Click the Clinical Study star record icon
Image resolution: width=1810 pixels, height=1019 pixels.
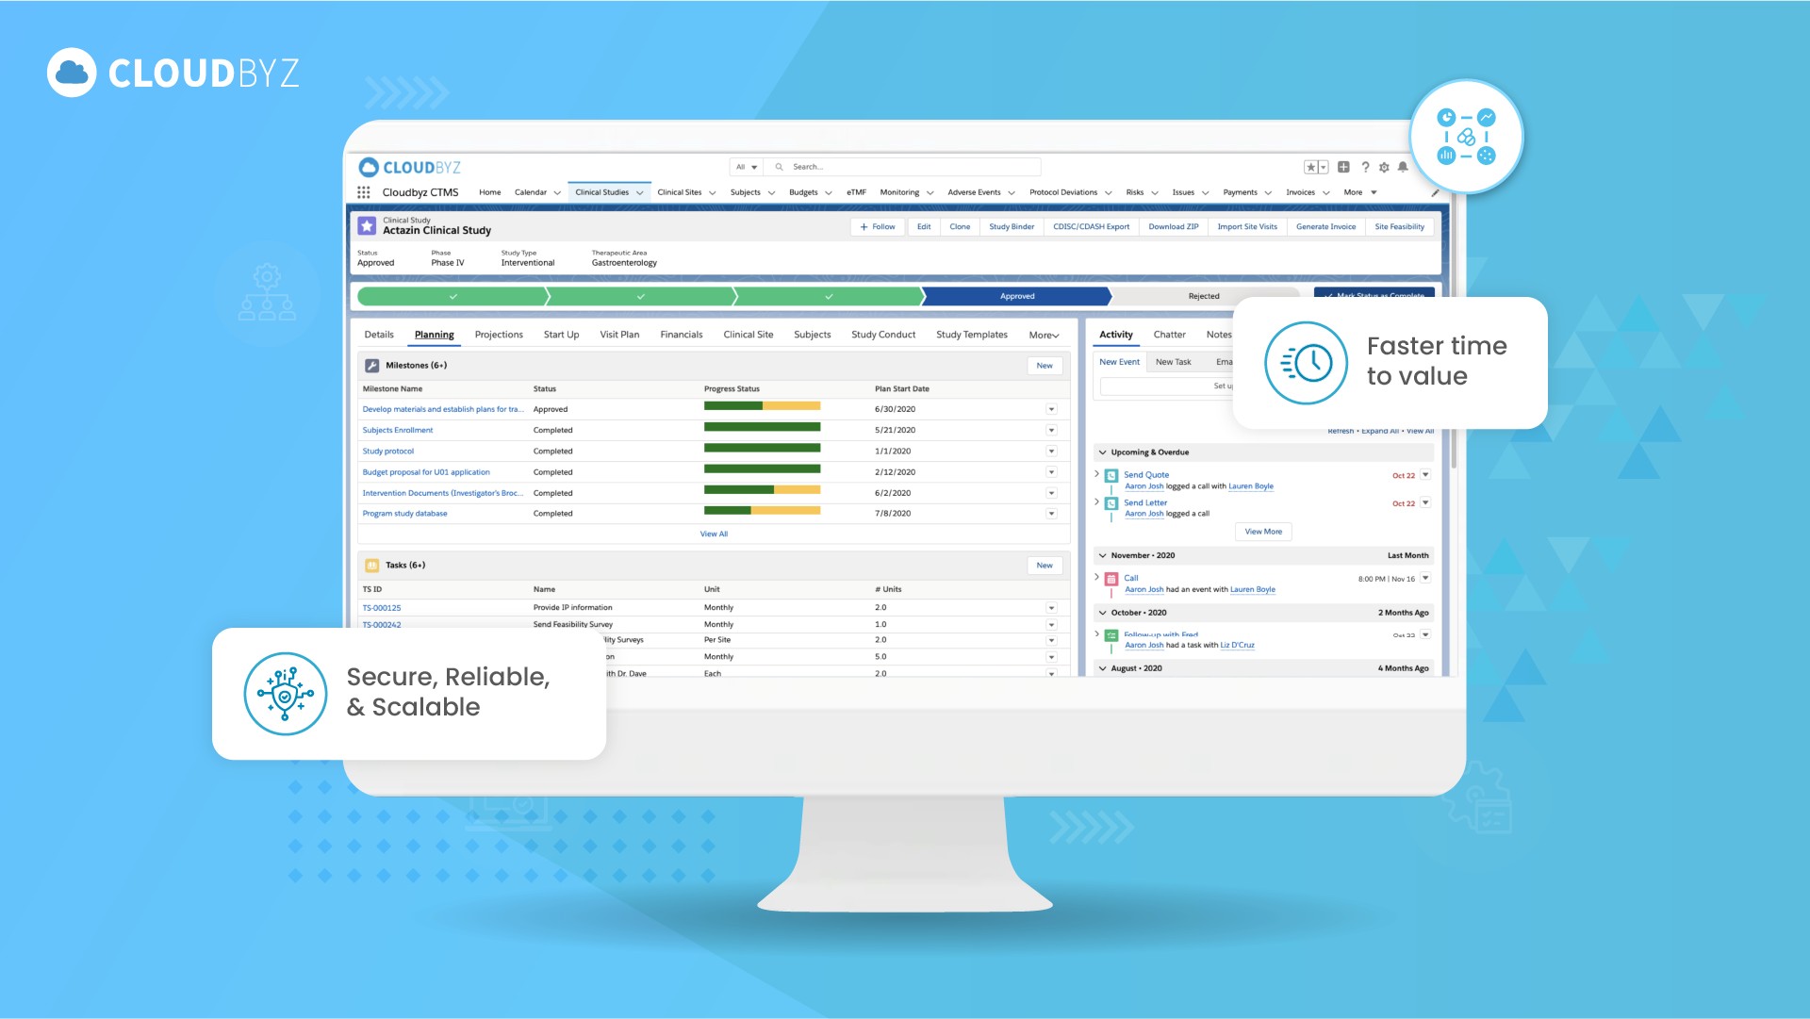pos(368,226)
